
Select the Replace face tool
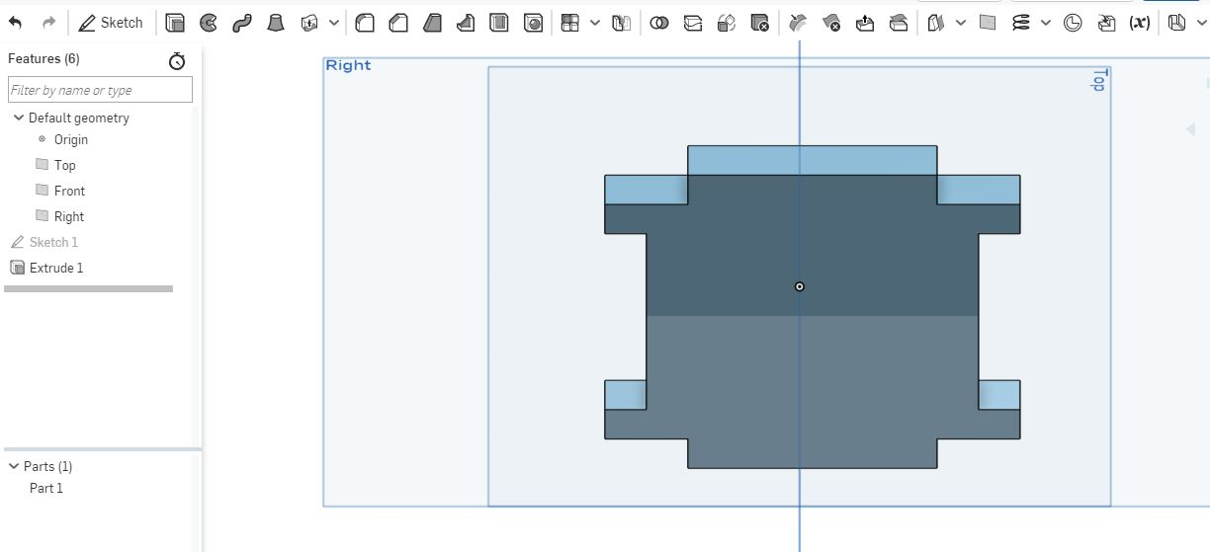click(899, 23)
